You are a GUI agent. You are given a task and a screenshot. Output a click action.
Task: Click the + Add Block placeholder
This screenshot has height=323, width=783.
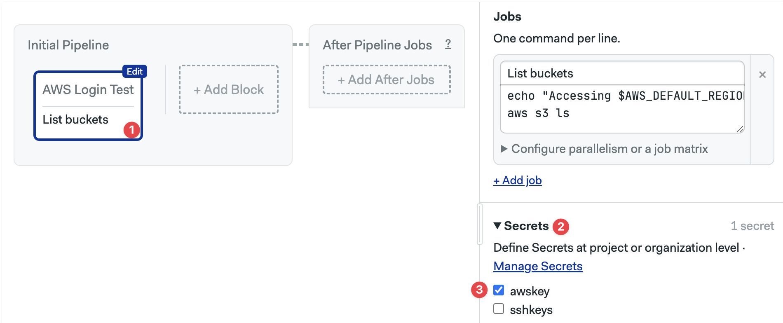coord(229,89)
